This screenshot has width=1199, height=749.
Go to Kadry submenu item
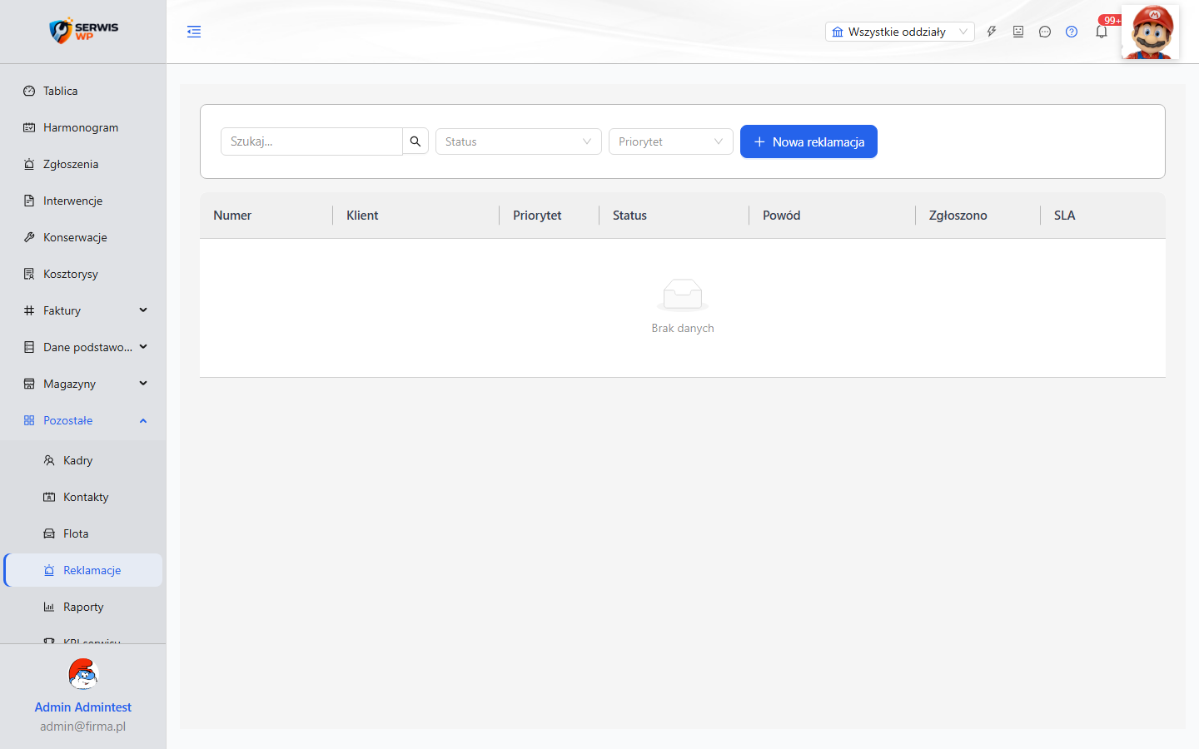(83, 460)
